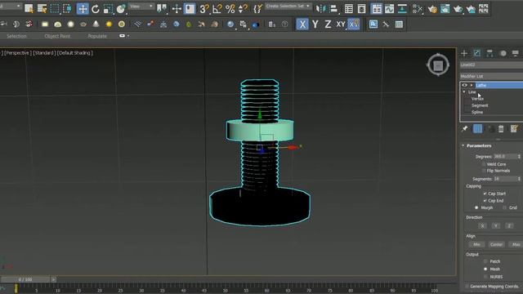Screen dimensions: 523x294
Task: Toggle Angle Snap icon
Action: (x=217, y=9)
